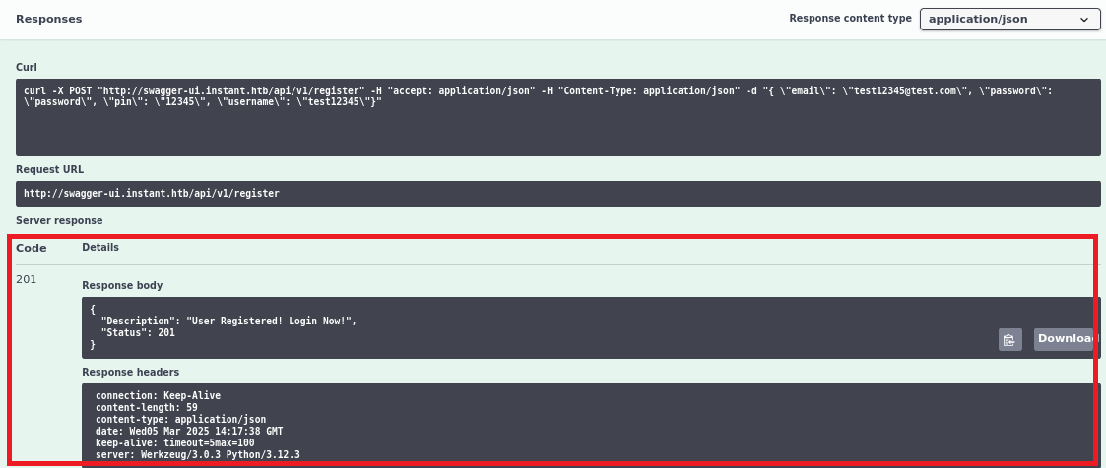Click the Curl section label
The width and height of the screenshot is (1106, 468).
tap(27, 67)
